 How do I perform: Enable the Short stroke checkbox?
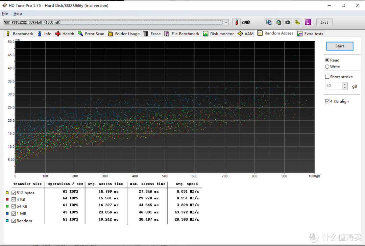coord(327,77)
